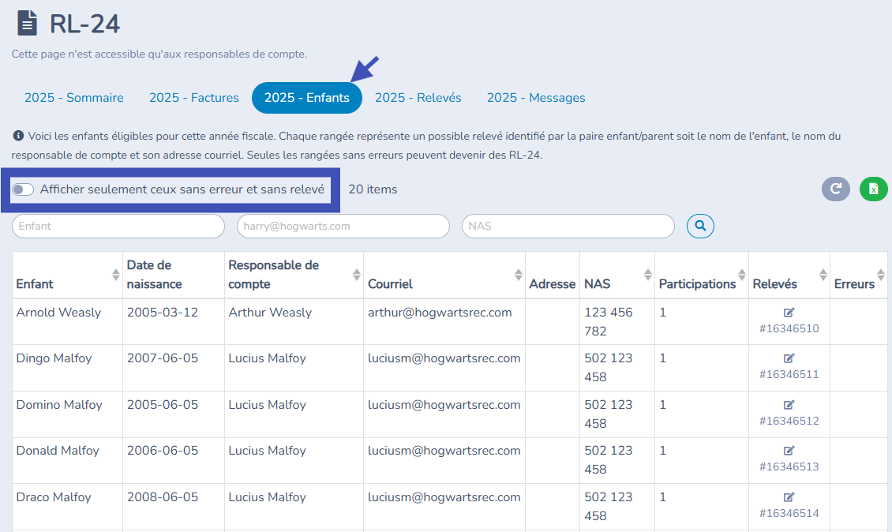
Task: Click the refresh icon button
Action: [x=835, y=189]
